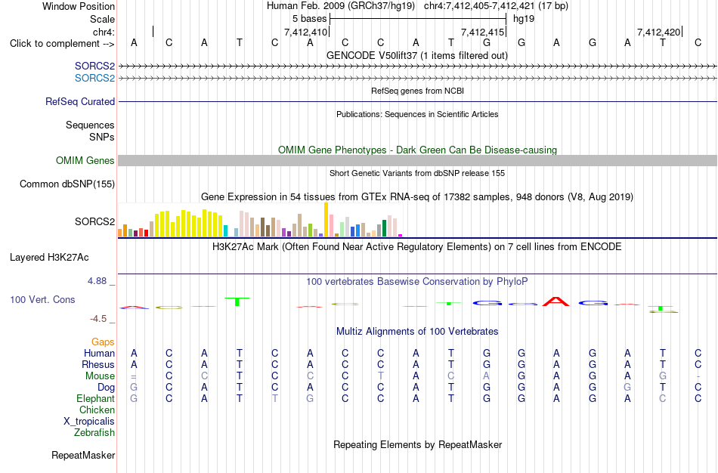Click the dark blue SORCS2 gene label
Viewport: 718px width, 473px height.
click(x=94, y=66)
